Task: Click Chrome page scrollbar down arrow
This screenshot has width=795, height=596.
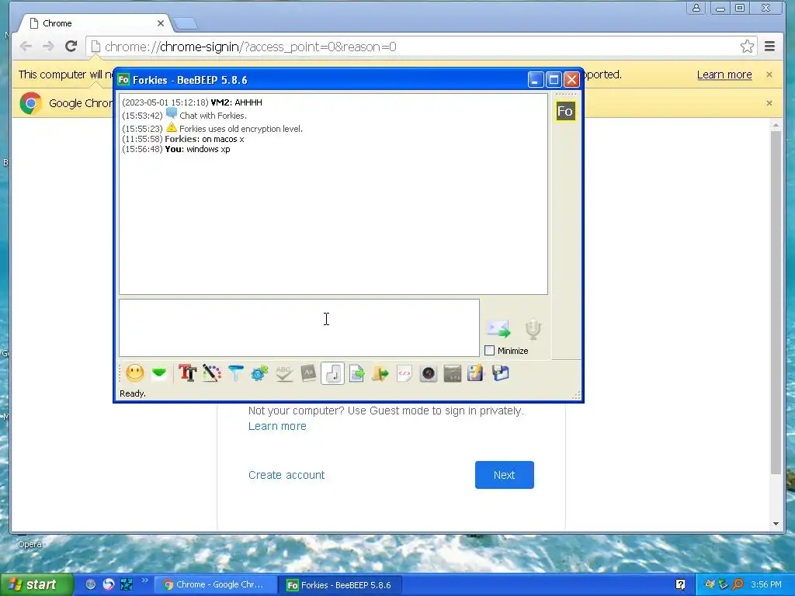Action: tap(776, 524)
